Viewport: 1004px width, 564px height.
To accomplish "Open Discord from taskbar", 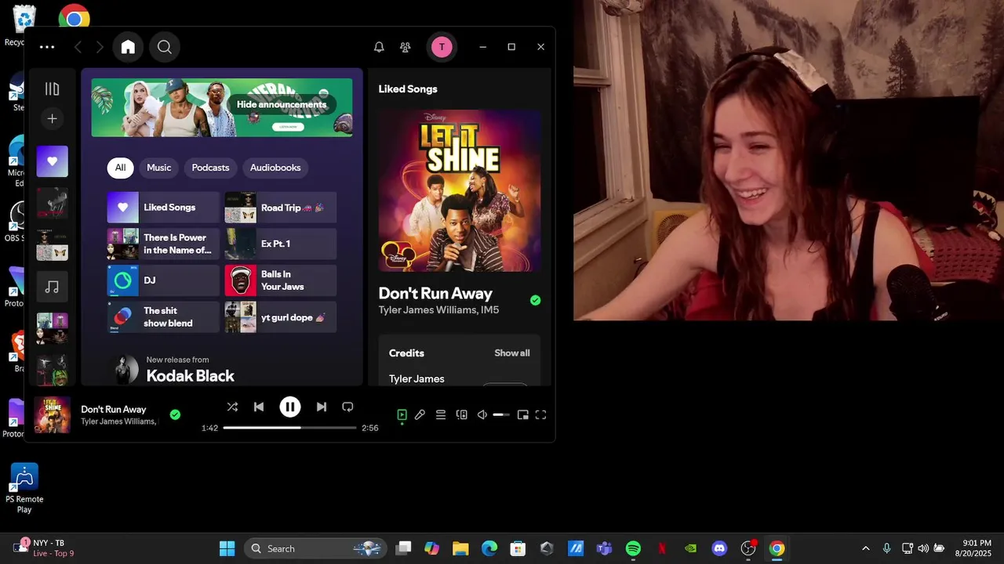I will pos(719,548).
